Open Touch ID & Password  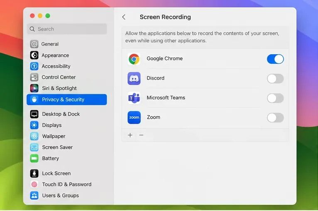coord(67,185)
